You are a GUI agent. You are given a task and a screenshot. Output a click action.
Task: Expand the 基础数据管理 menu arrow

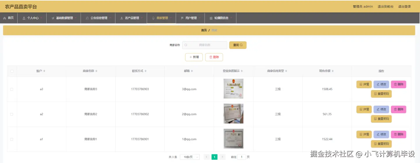pos(76,18)
